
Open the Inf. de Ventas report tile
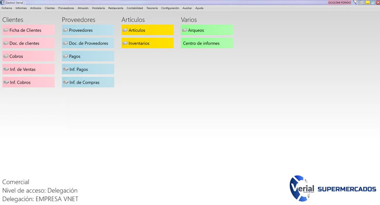coord(28,69)
